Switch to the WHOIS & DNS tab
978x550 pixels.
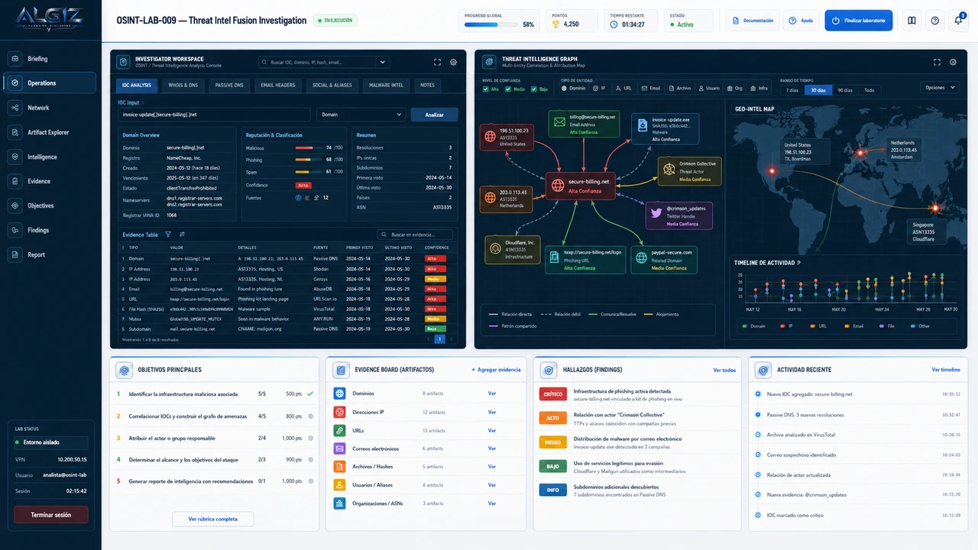point(183,85)
